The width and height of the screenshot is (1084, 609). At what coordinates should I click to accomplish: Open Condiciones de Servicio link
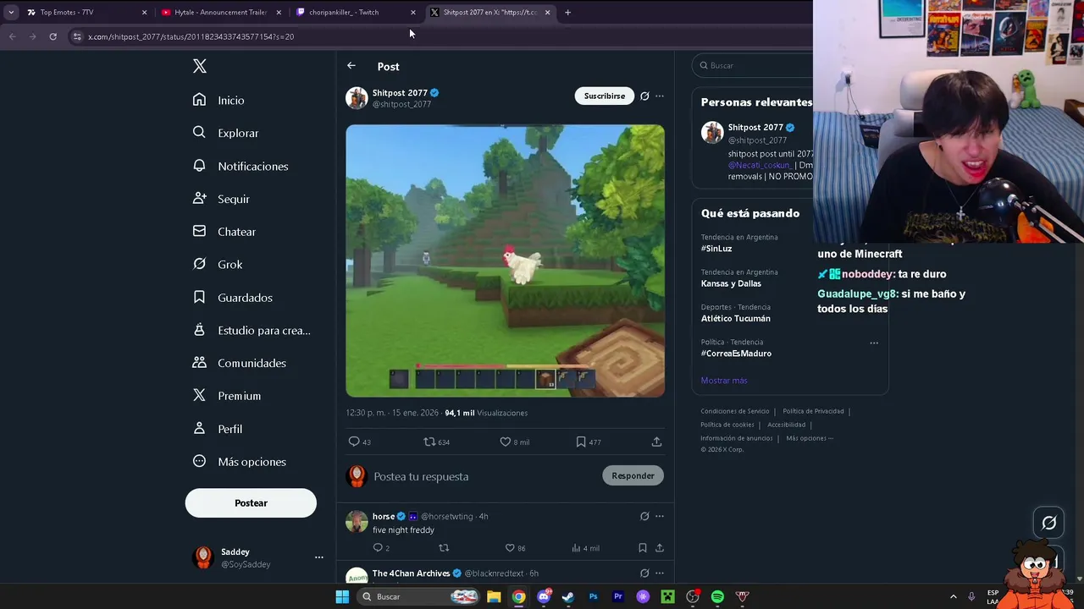tap(735, 411)
